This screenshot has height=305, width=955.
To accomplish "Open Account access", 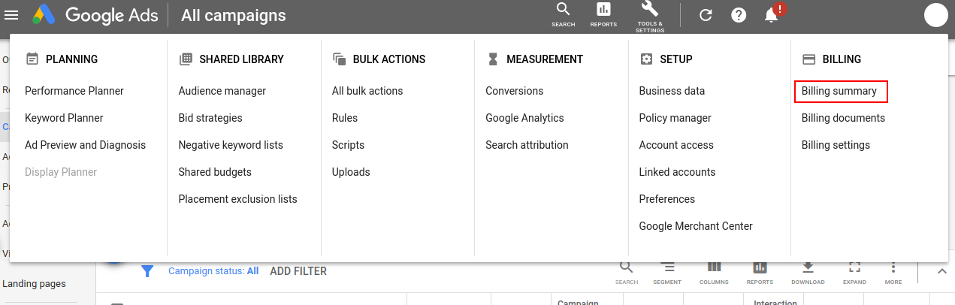I will click(x=676, y=145).
